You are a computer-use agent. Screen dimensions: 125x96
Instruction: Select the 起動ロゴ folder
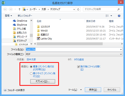43,35
